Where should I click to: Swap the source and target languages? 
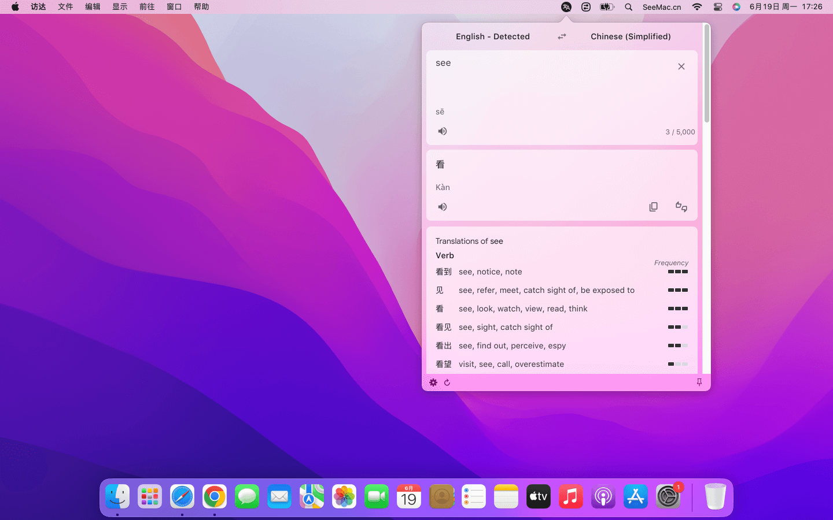point(561,36)
